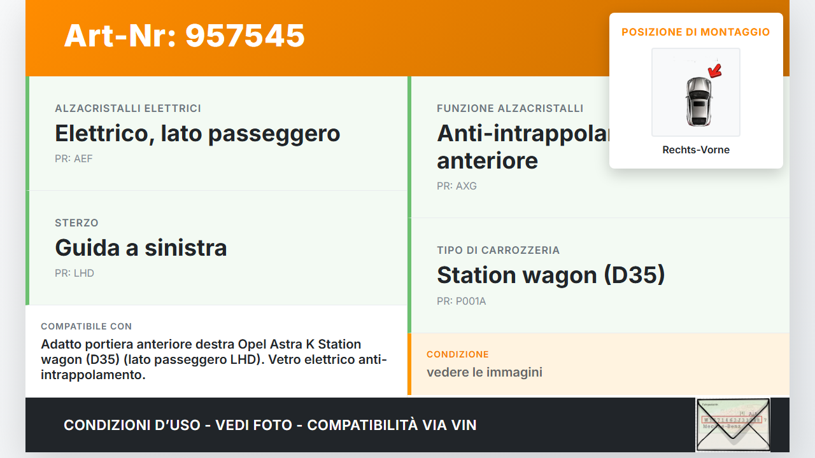Select the Elettrico, lato passeggero value
Image resolution: width=815 pixels, height=458 pixels.
coord(197,134)
